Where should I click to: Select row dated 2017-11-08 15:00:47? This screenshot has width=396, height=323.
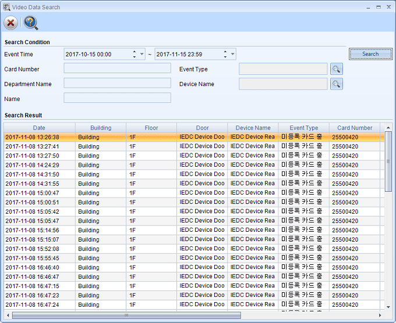(194, 193)
